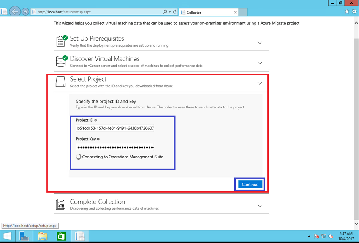Open File Explorer from the taskbar
The width and height of the screenshot is (359, 243).
[x=43, y=236]
